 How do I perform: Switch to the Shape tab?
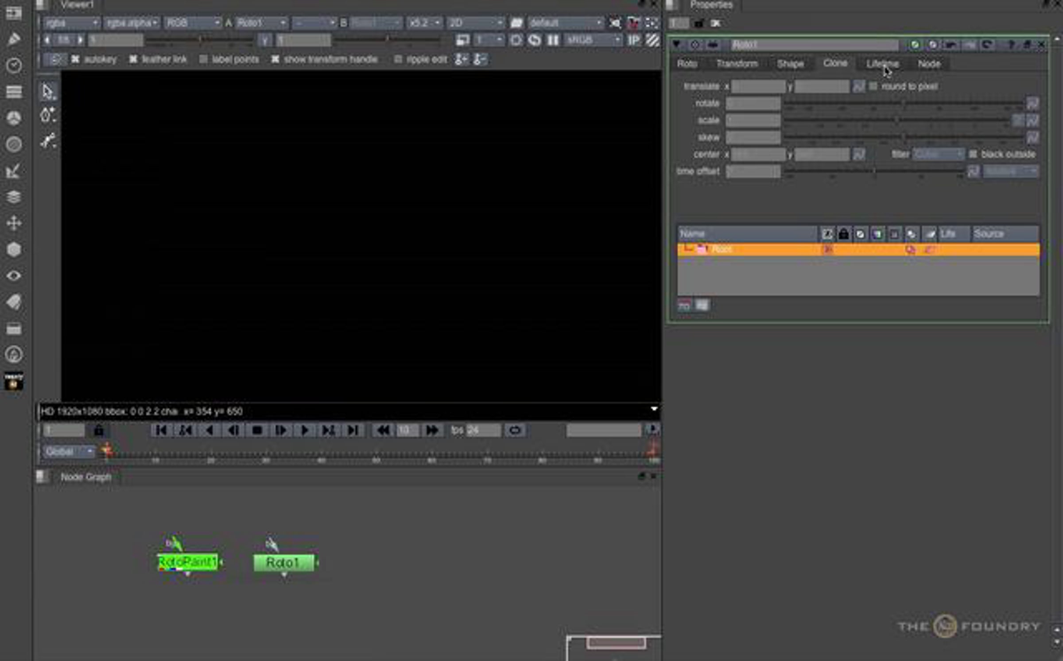tap(790, 64)
